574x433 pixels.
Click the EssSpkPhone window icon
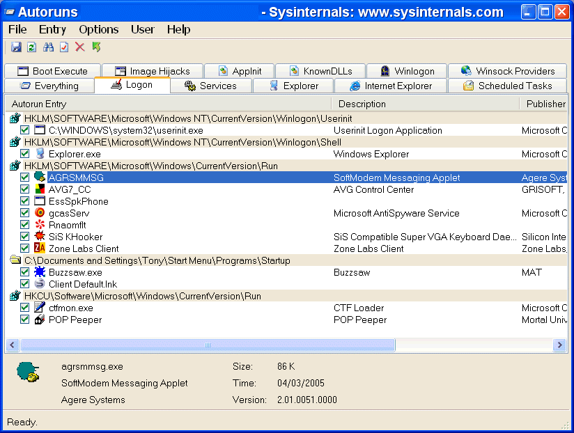coord(40,200)
